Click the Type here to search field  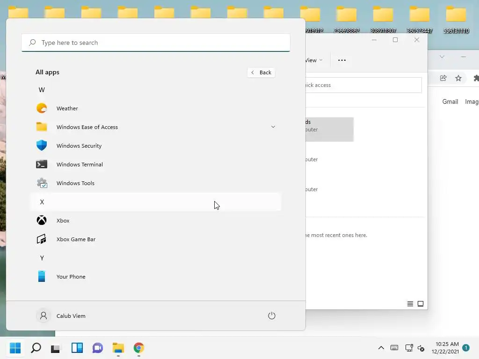pos(156,43)
